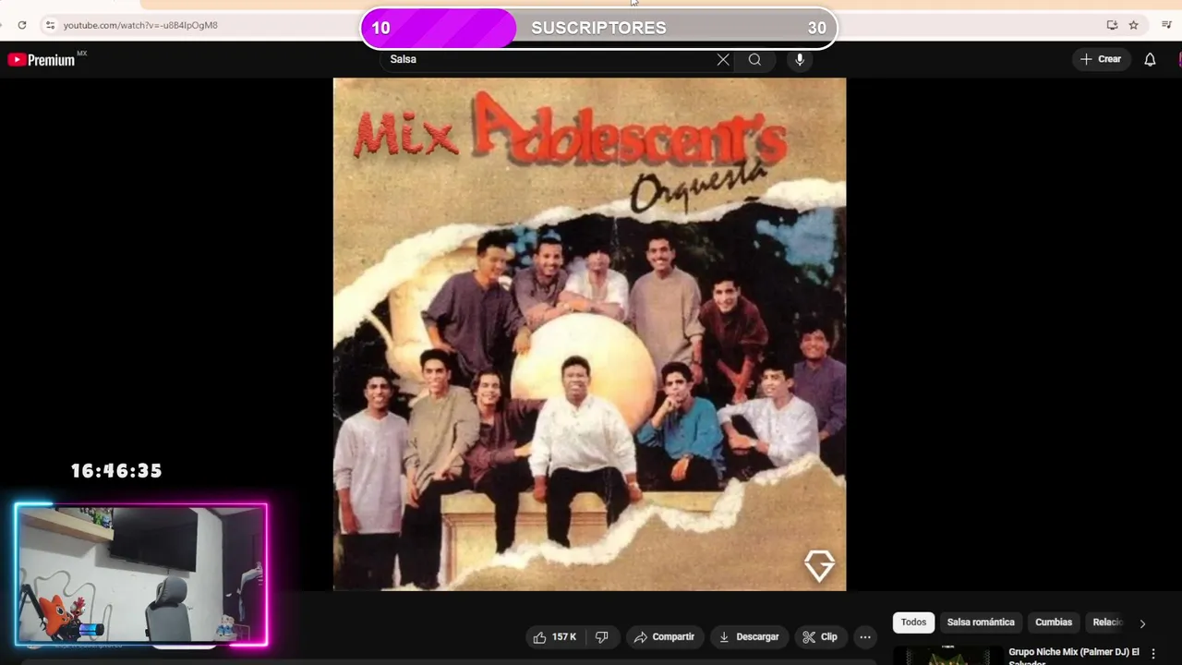Click the YouTube Premium logo
This screenshot has width=1182, height=665.
pyautogui.click(x=43, y=60)
